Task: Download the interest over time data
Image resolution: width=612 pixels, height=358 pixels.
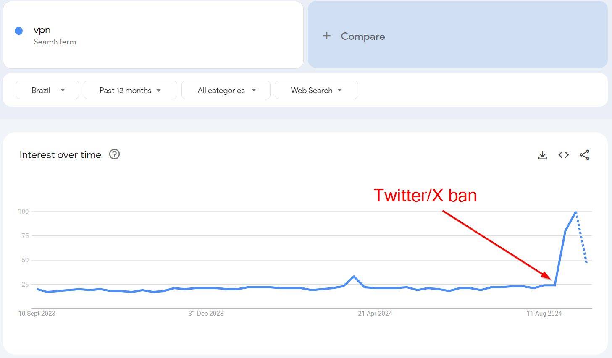Action: pos(542,155)
